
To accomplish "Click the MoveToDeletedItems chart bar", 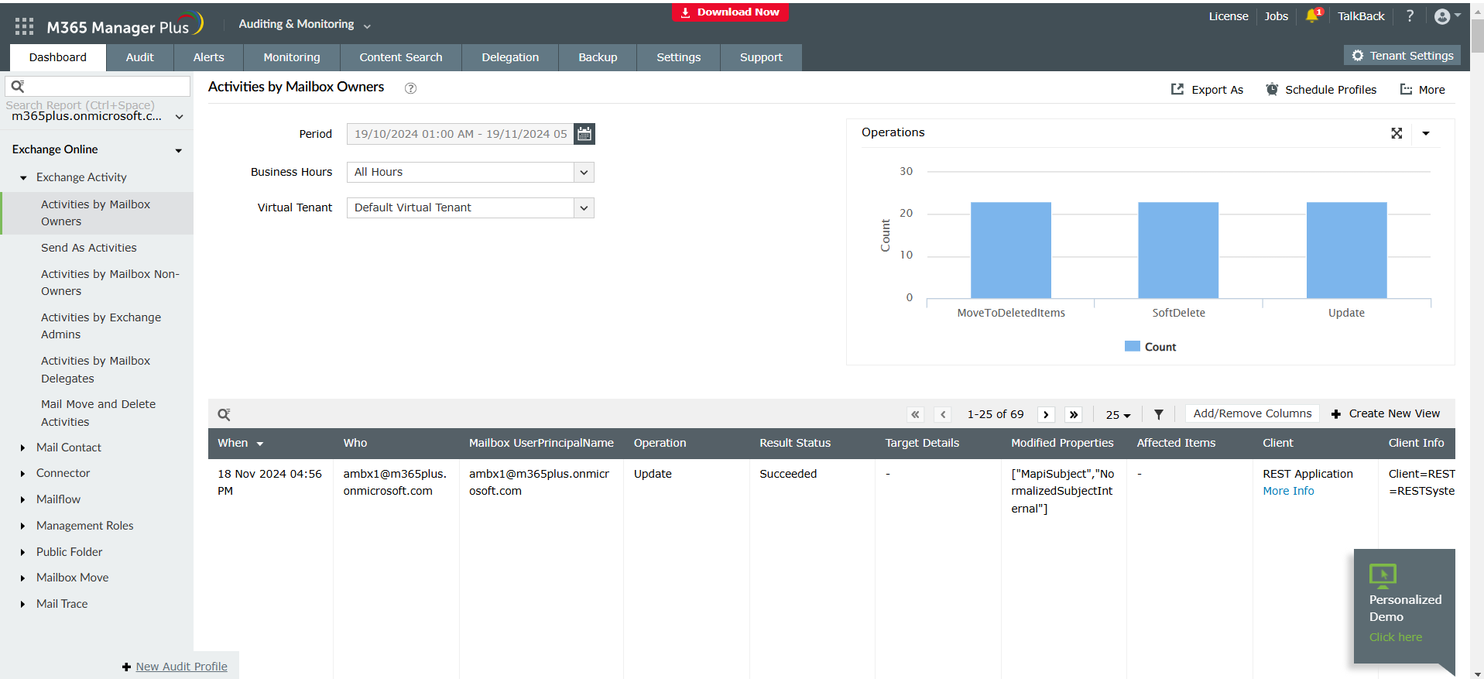I will tap(1010, 250).
